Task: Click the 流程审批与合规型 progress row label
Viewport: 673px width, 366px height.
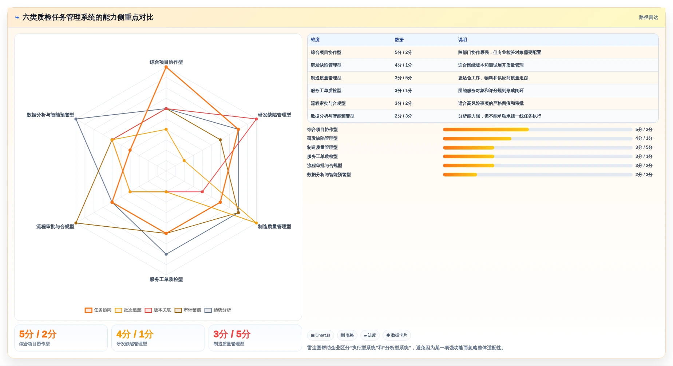Action: click(x=325, y=166)
